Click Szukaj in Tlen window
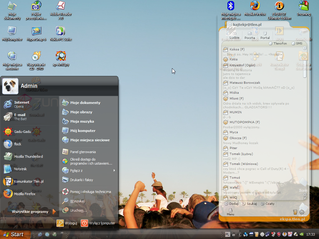 250,204
